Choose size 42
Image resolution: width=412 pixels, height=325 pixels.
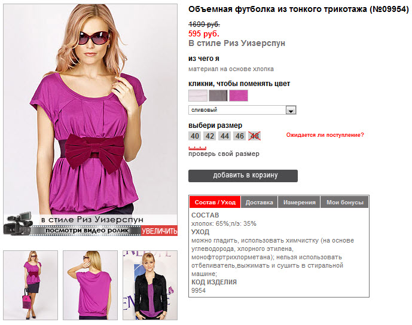click(x=210, y=136)
